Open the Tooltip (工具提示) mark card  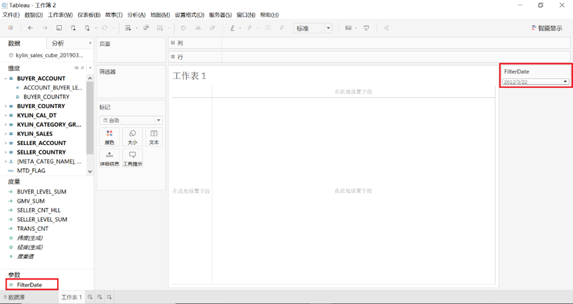coord(133,158)
